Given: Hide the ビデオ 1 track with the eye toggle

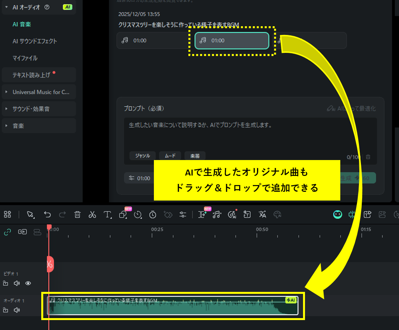Looking at the screenshot, I should coord(27,283).
